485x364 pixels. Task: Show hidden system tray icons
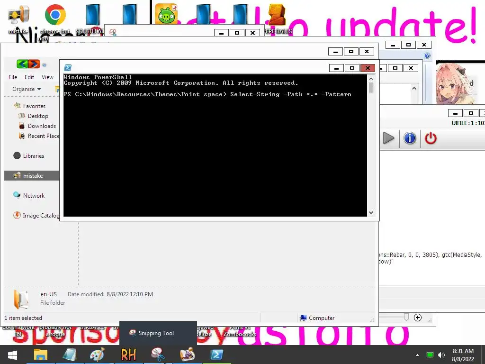417,355
